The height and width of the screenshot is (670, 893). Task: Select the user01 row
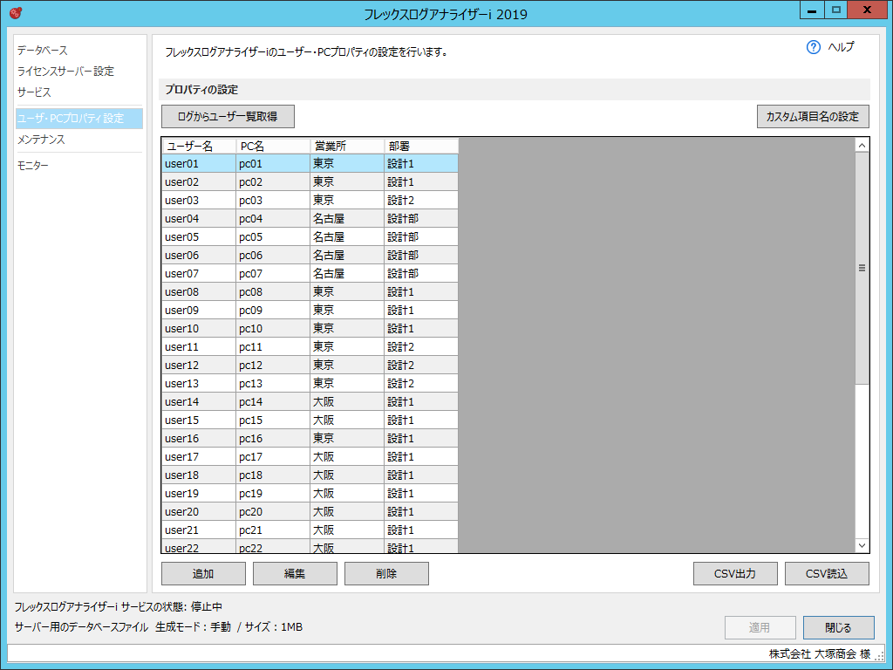(310, 163)
